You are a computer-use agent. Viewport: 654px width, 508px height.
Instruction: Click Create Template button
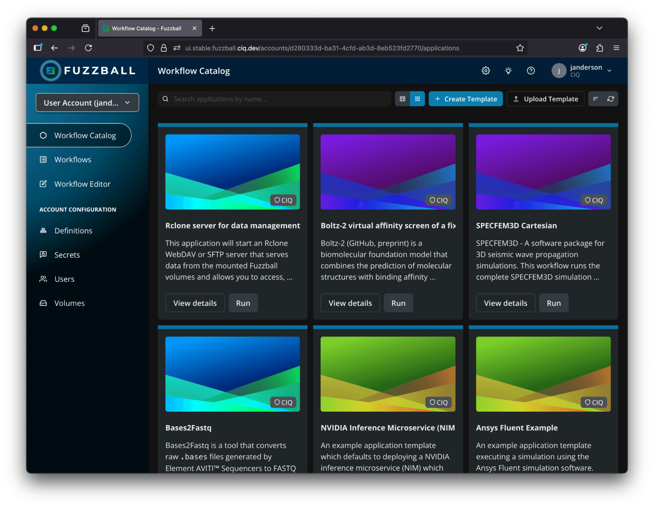(x=466, y=99)
